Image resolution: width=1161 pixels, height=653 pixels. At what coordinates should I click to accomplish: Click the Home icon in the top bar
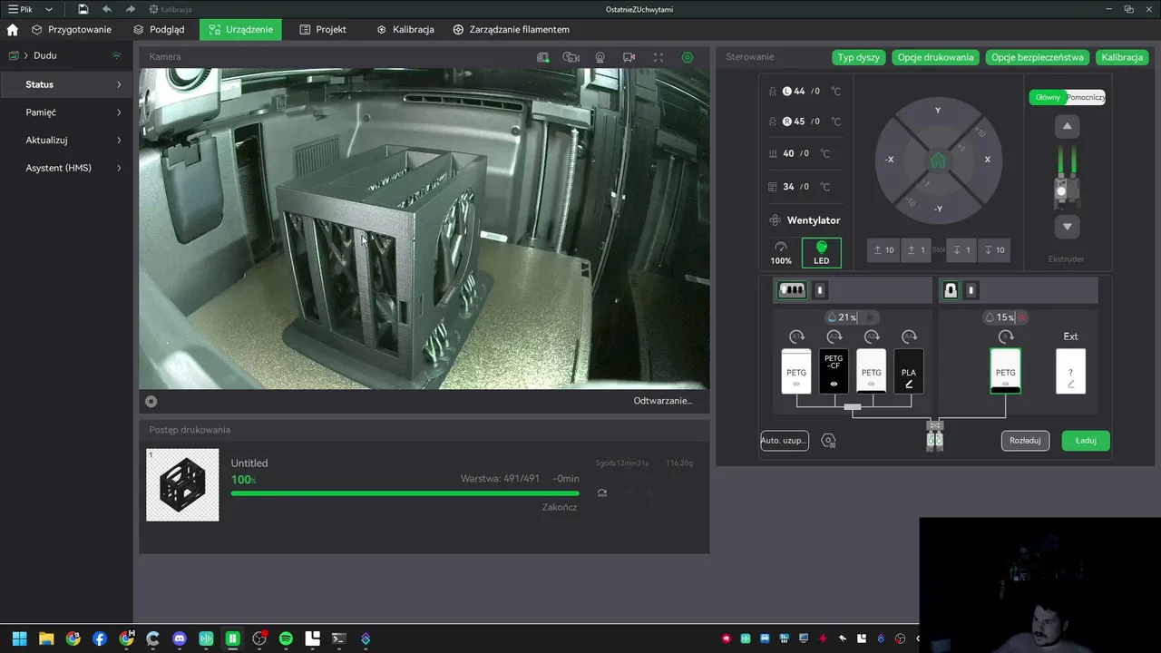pos(13,29)
